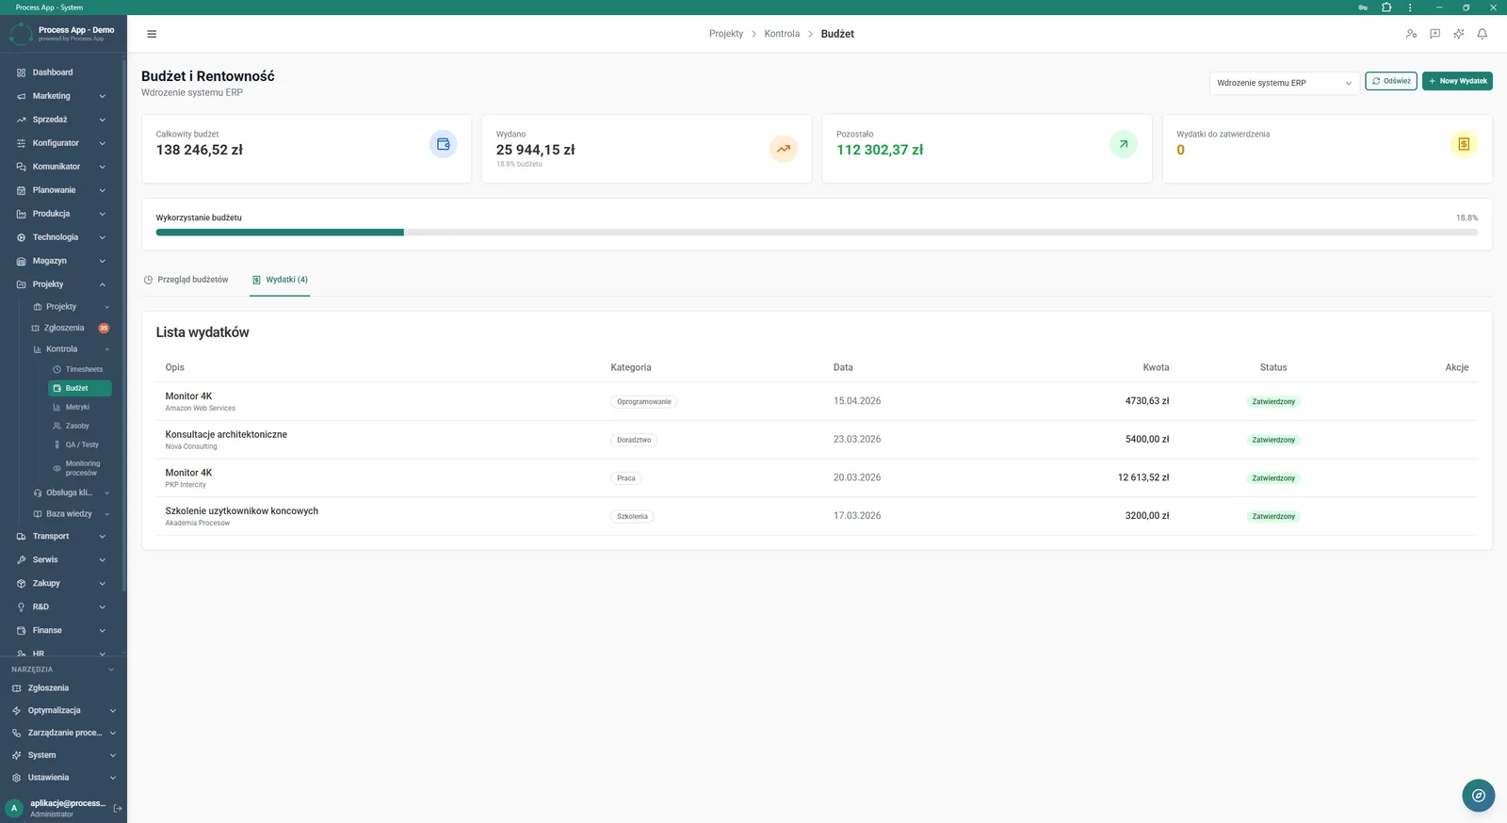Collapse the Kontrola submenu chevron

(x=107, y=349)
